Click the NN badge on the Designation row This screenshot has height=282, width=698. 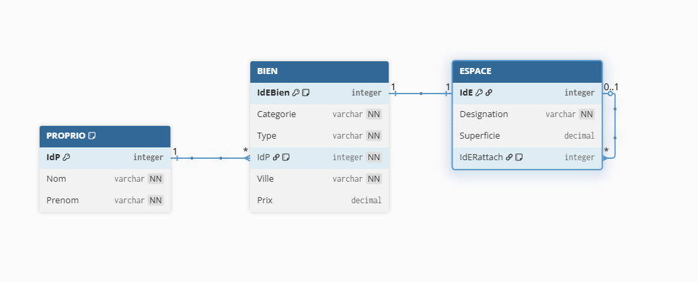(587, 114)
